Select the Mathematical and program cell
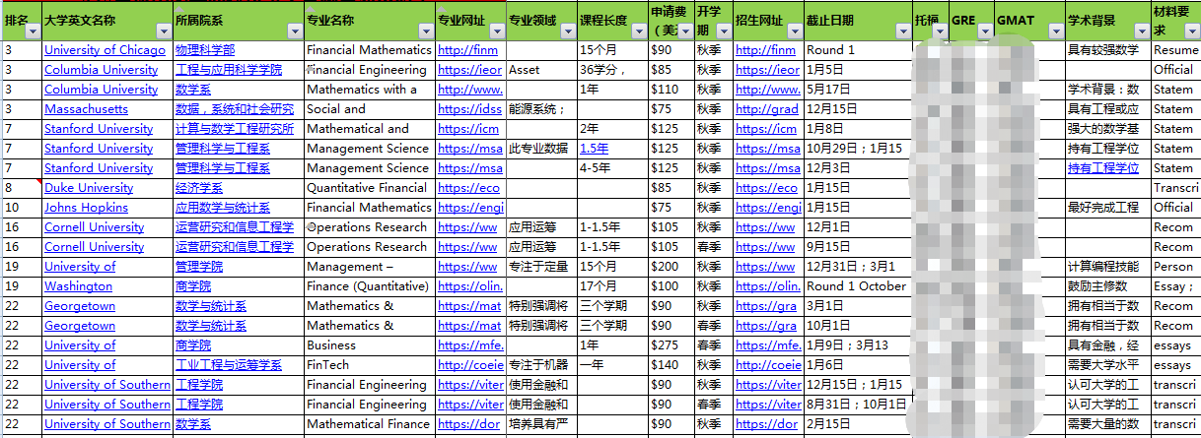 (x=369, y=129)
